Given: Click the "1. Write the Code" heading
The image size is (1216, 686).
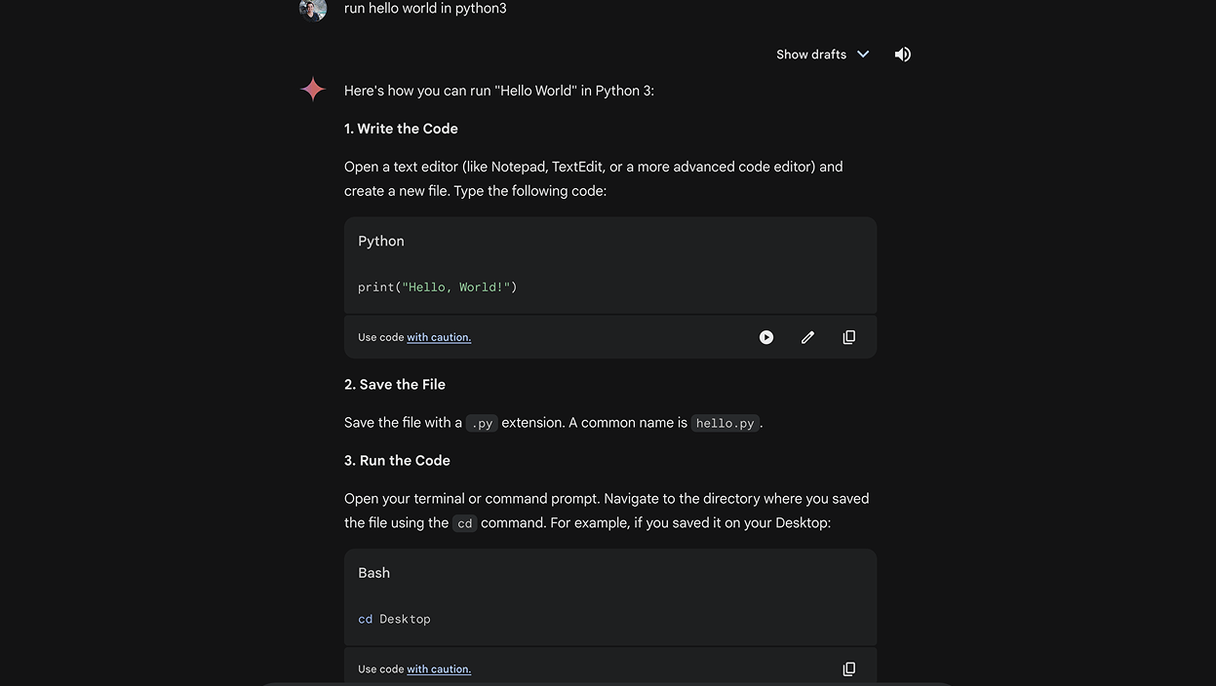Looking at the screenshot, I should pyautogui.click(x=401, y=129).
